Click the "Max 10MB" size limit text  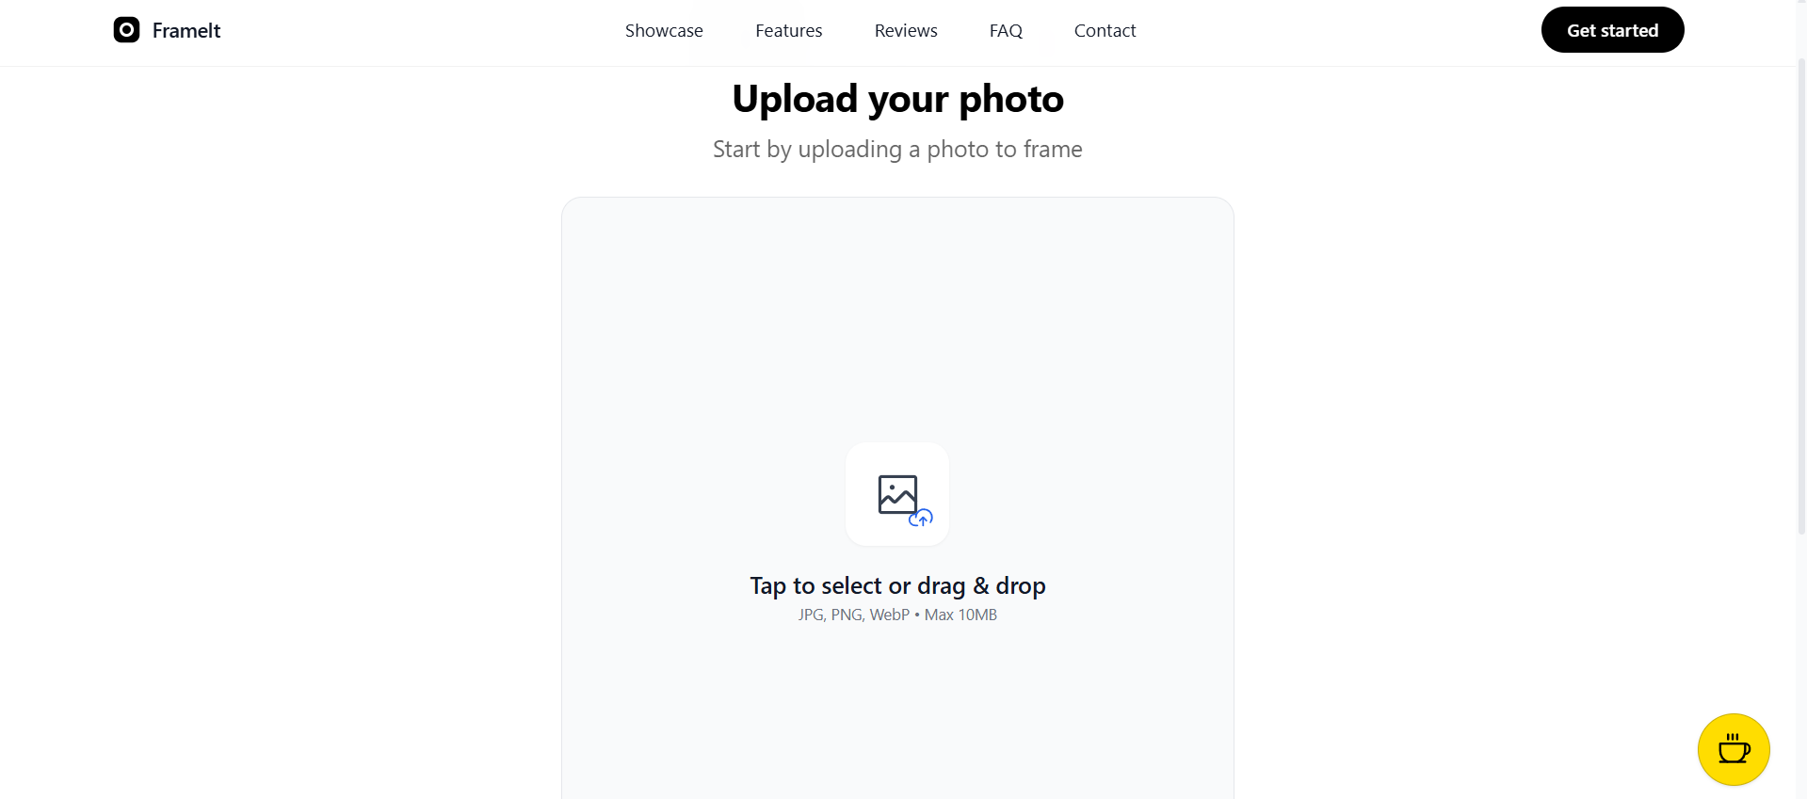coord(960,615)
